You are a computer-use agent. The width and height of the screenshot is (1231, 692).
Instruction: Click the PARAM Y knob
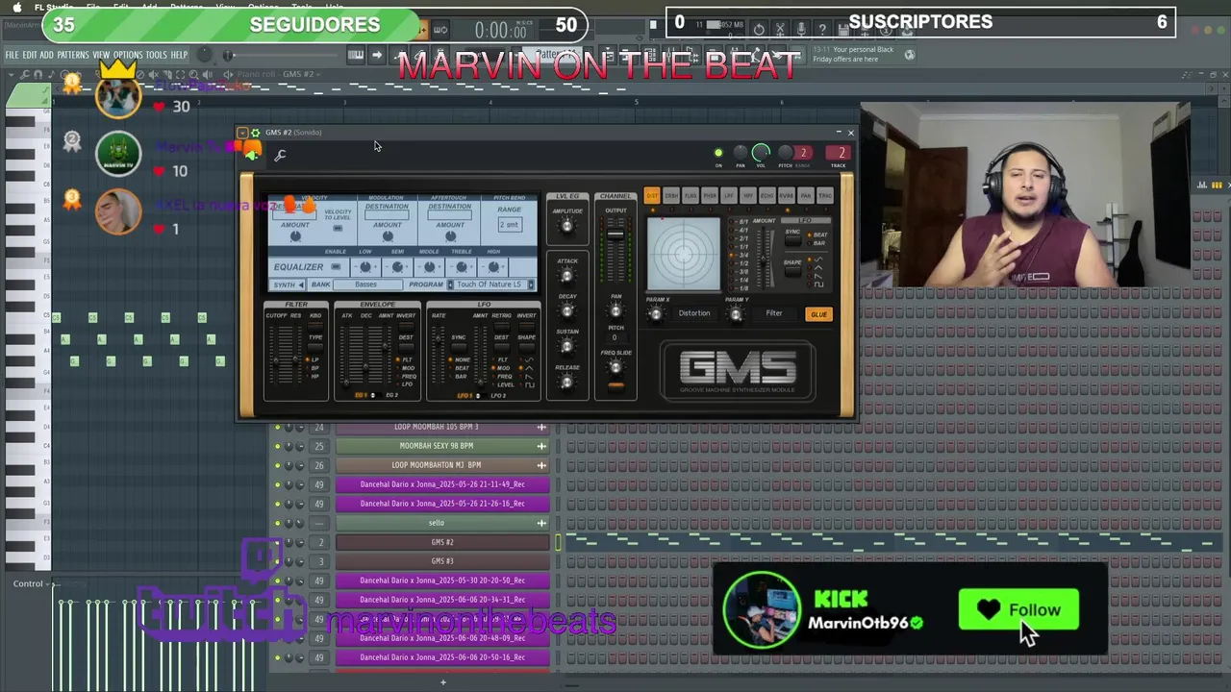[737, 314]
